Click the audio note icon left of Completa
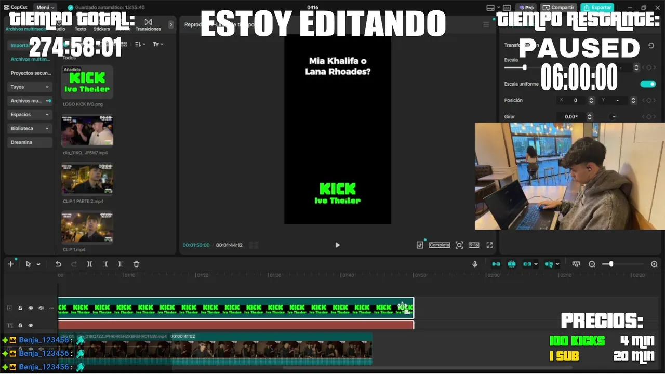This screenshot has width=665, height=374. point(420,245)
